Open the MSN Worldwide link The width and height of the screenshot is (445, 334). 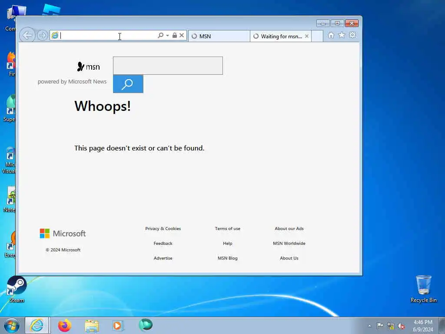click(289, 244)
